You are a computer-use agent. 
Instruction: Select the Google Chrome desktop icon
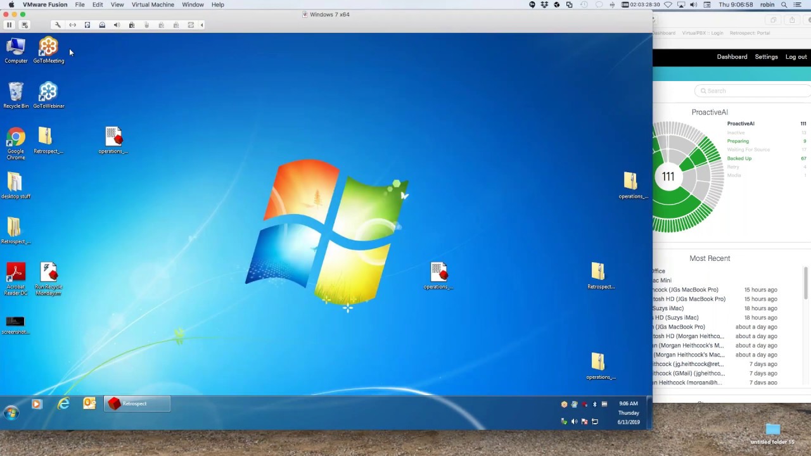(16, 144)
